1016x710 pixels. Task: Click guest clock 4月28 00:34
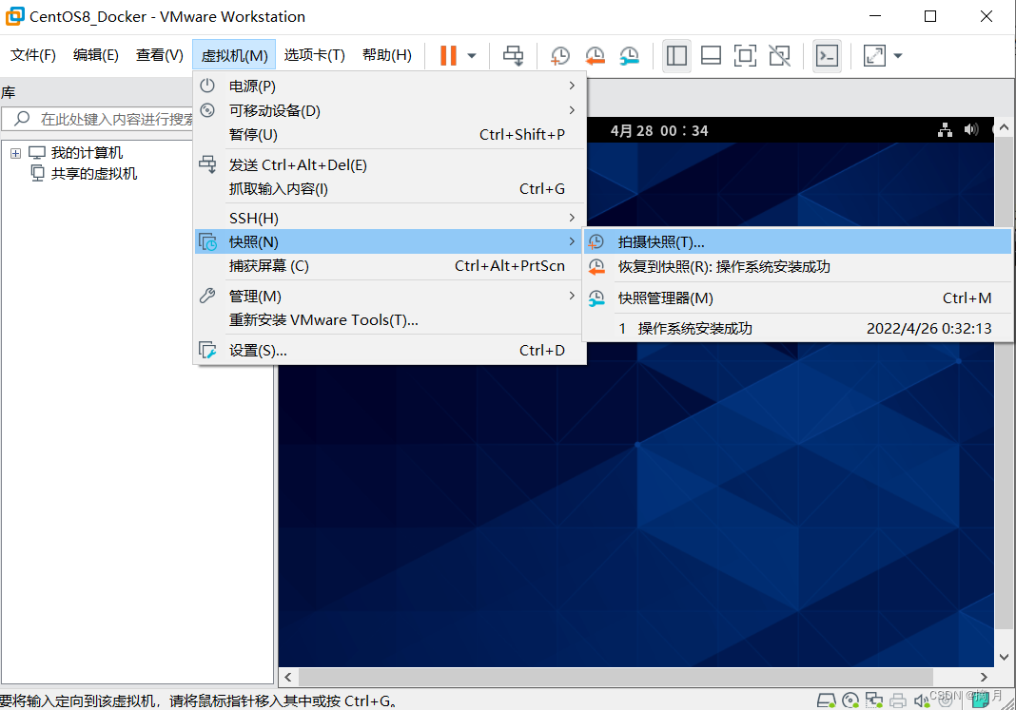pos(659,131)
